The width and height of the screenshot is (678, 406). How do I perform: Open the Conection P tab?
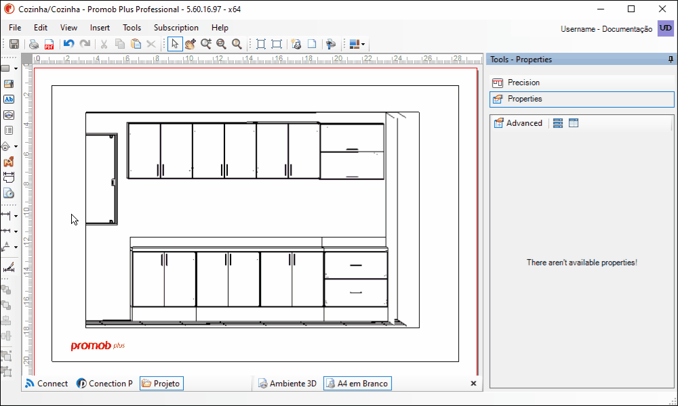point(104,384)
